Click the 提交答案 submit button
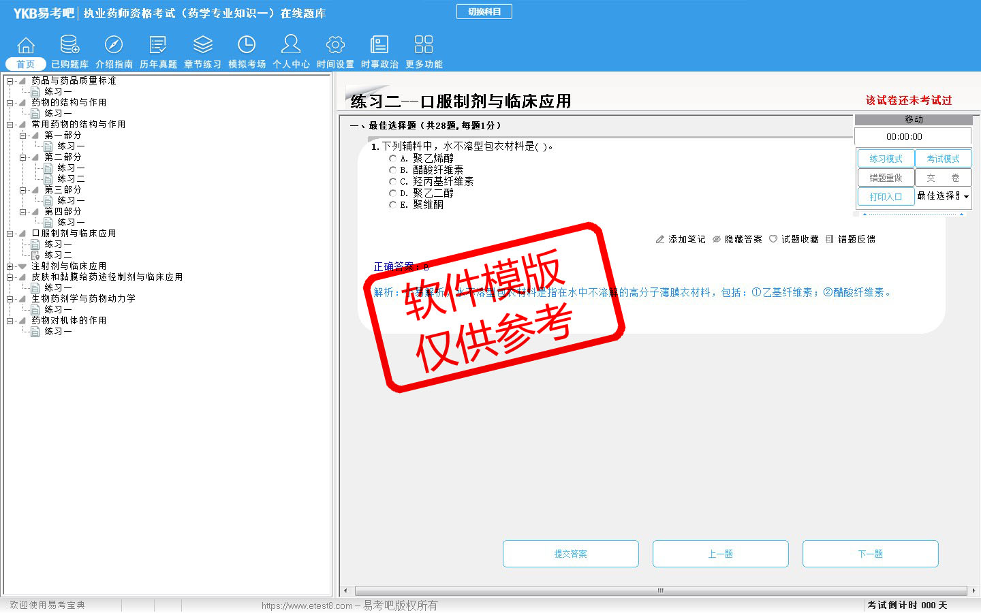This screenshot has height=613, width=981. 570,554
